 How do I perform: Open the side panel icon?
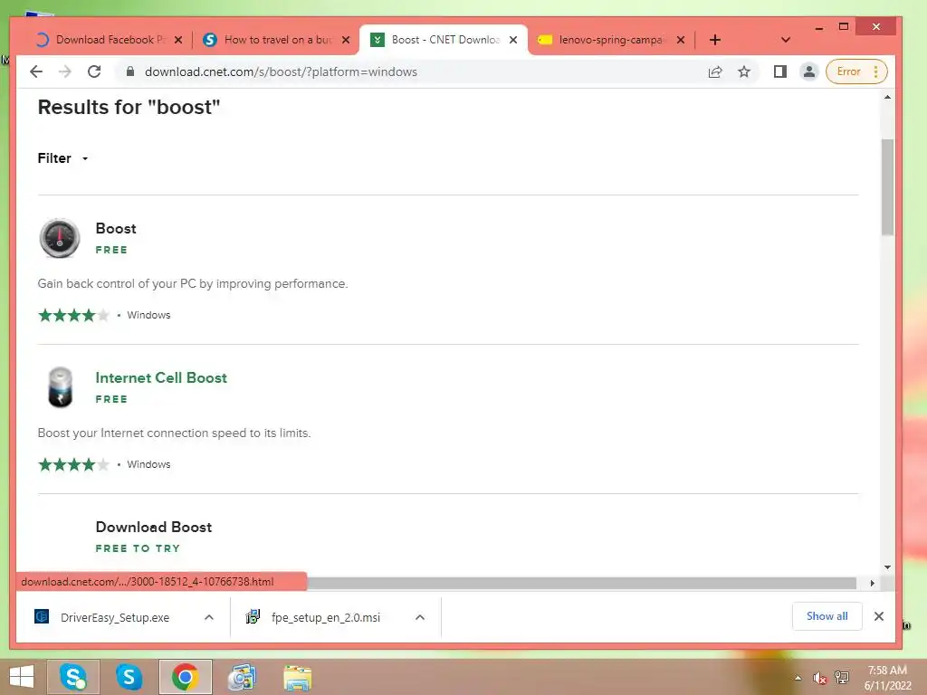(779, 71)
